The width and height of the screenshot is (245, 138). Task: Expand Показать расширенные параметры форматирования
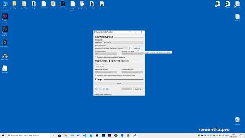point(115,76)
